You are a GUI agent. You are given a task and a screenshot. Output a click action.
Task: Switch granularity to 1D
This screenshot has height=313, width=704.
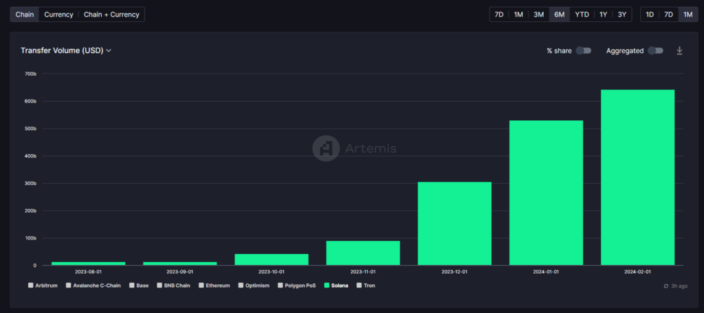tap(650, 14)
